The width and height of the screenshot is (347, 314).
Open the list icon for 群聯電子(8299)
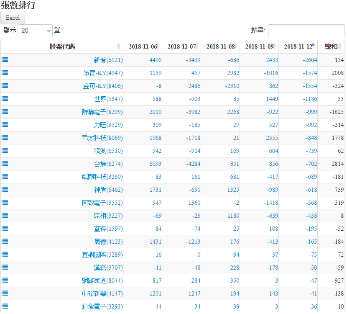click(5, 112)
